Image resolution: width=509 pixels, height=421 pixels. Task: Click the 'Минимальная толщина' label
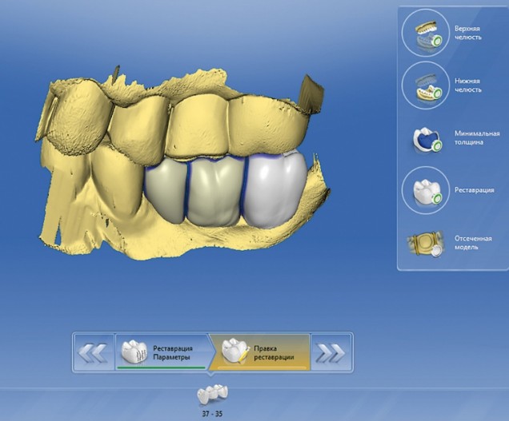coord(477,137)
